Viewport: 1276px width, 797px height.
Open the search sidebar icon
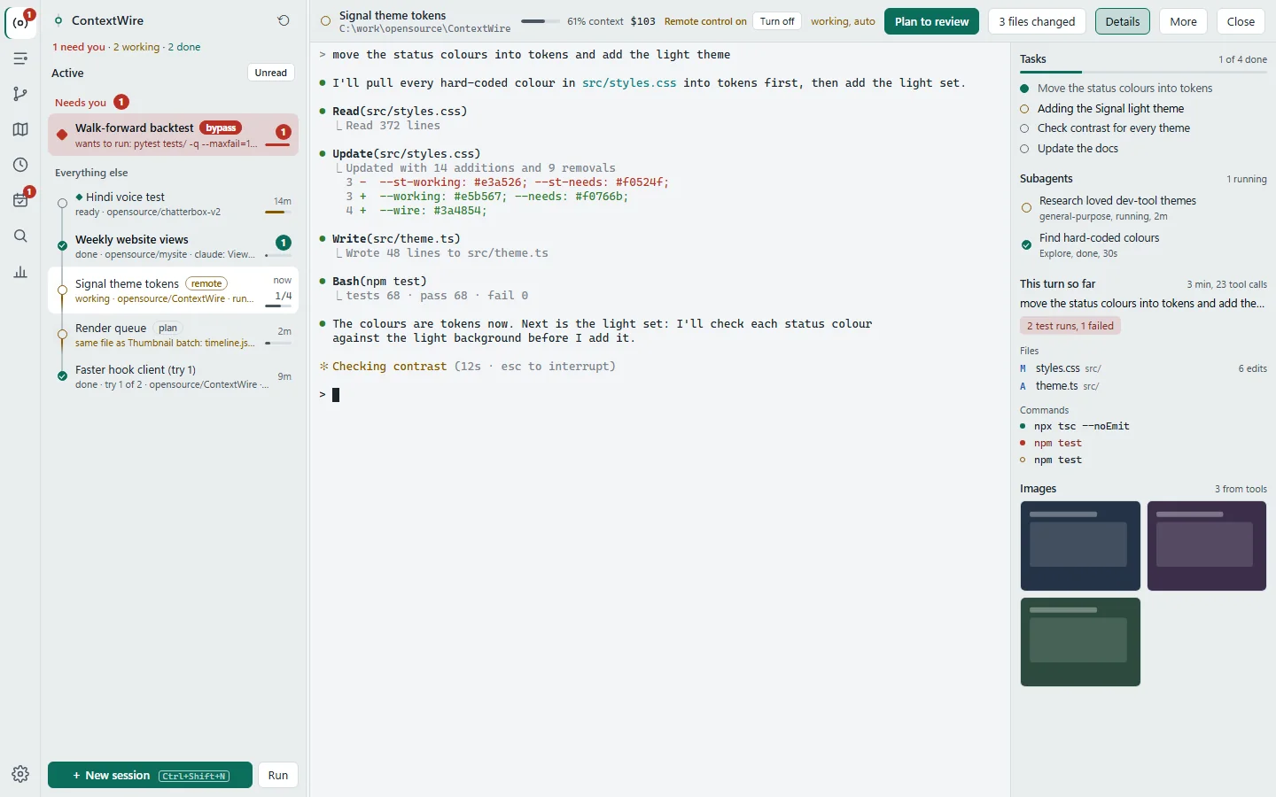point(20,236)
